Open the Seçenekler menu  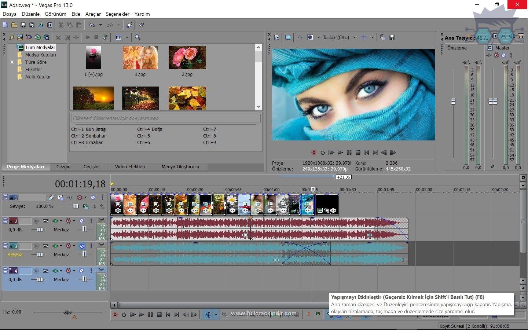pos(118,14)
